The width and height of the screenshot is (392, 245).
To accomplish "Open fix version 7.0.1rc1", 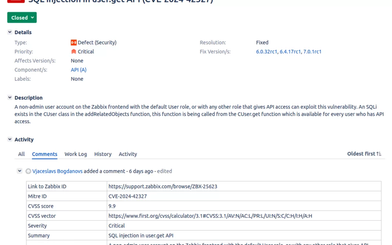I will click(x=312, y=51).
